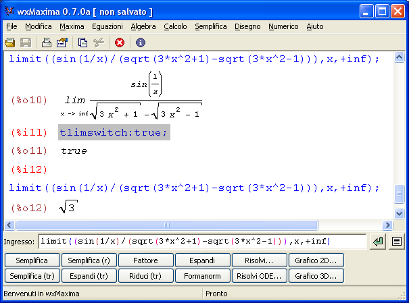Click the Riduci (tr) button
The image size is (409, 303).
[146, 275]
